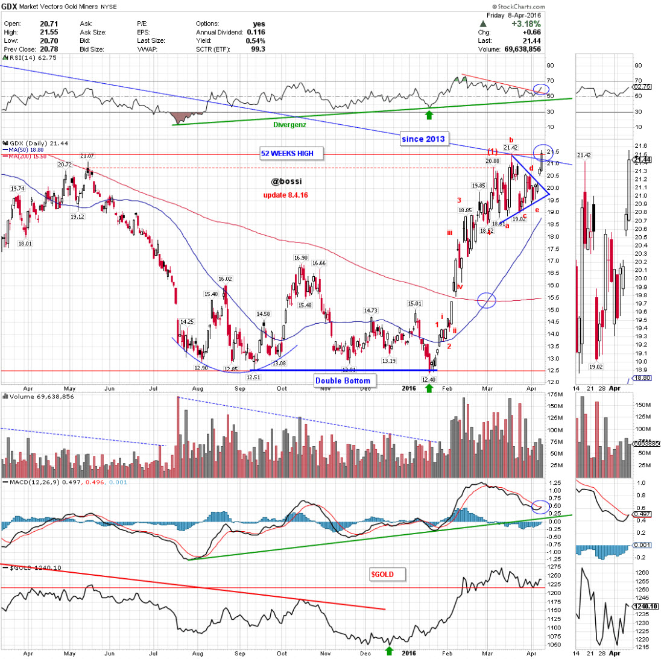The image size is (667, 659).
Task: Click the 19.74 price label
Action: pyautogui.click(x=17, y=188)
